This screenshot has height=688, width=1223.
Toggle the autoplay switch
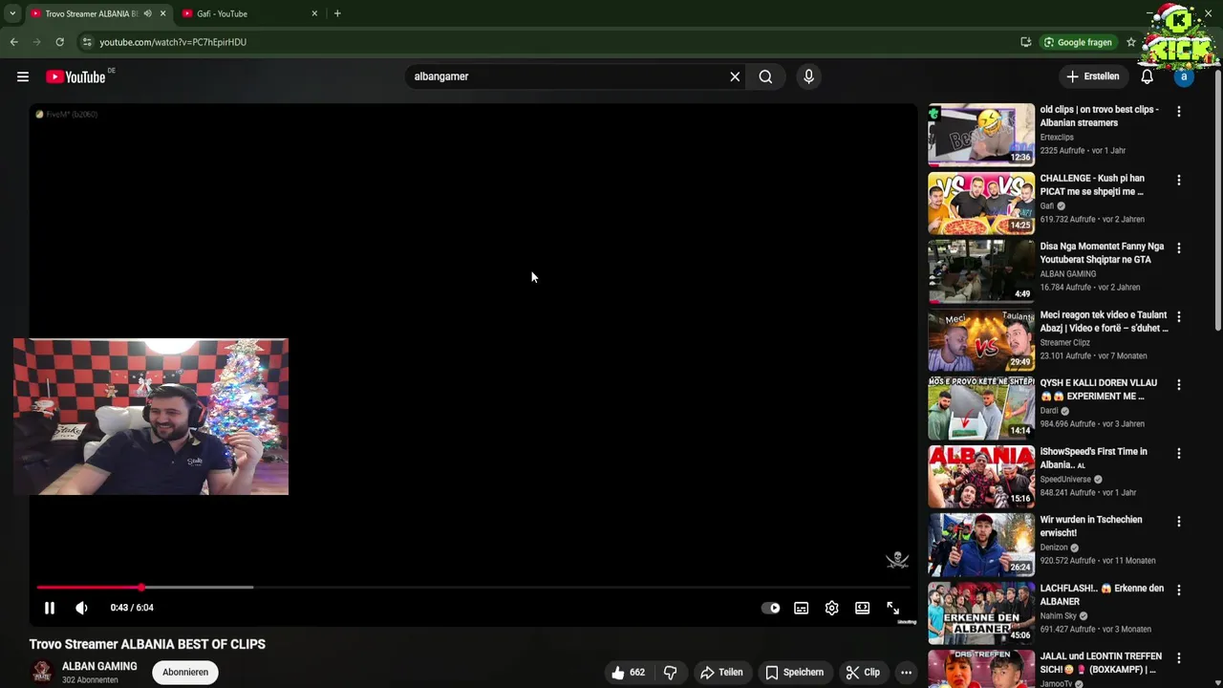click(770, 608)
